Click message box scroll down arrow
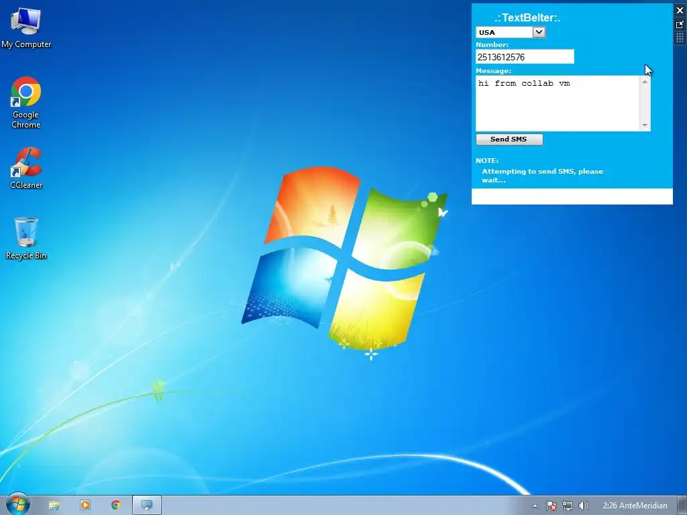This screenshot has height=515, width=687. point(645,125)
